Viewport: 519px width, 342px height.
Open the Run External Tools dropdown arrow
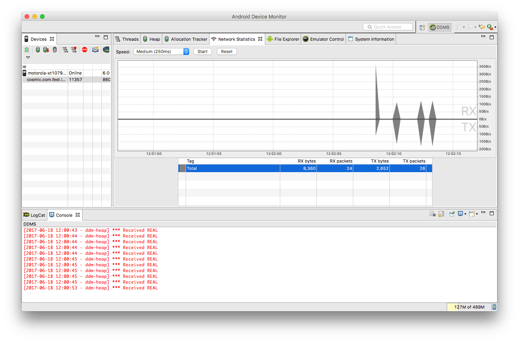point(495,28)
